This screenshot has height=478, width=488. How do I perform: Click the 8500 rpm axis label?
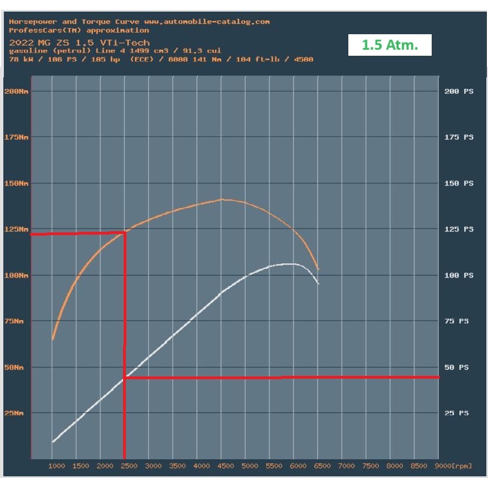419,466
